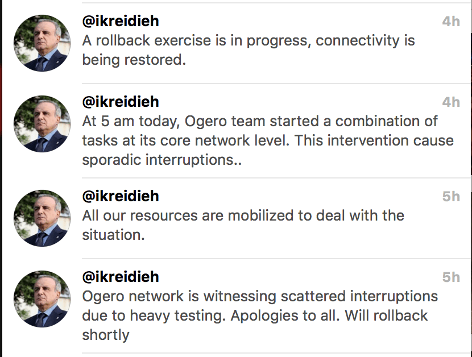
Task: Open the tweet about core network tasks
Action: click(x=267, y=140)
